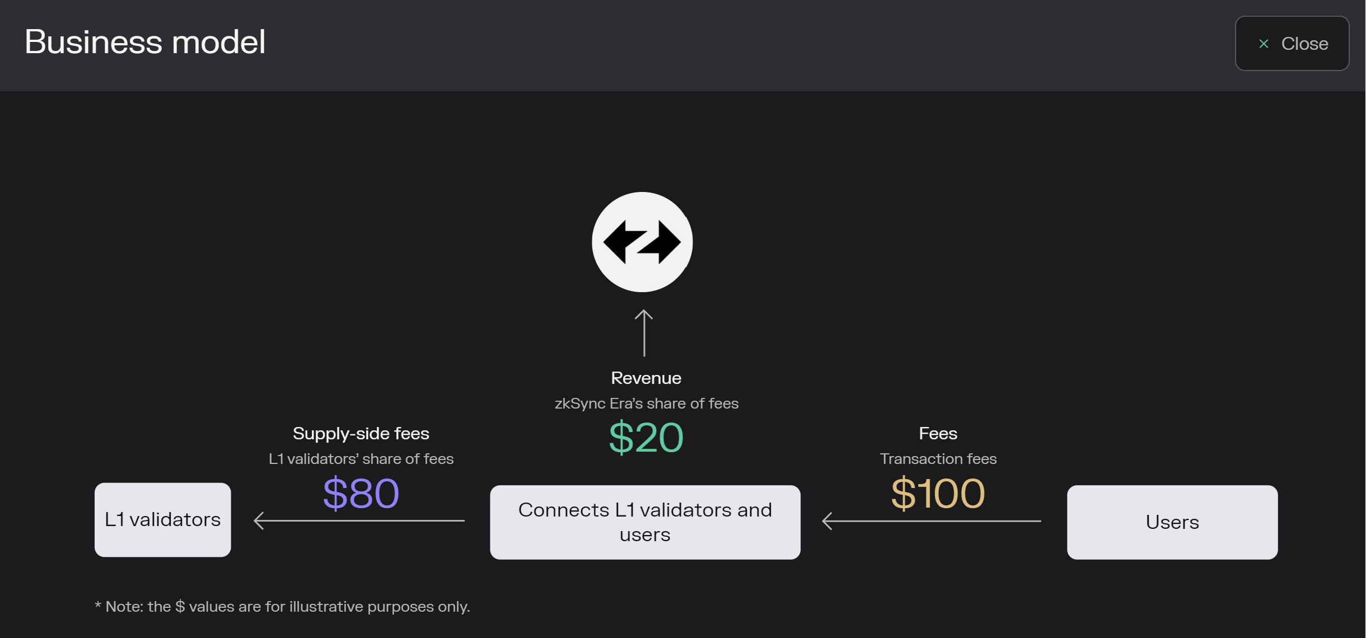Click the Supply-side fees heading
Image resolution: width=1366 pixels, height=638 pixels.
tap(361, 434)
